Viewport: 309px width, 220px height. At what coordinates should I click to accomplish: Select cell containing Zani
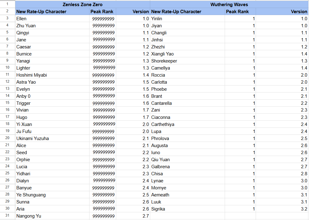(187, 110)
